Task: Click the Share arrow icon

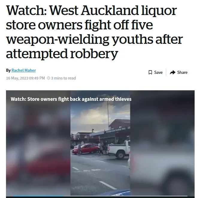Action: click(x=173, y=72)
